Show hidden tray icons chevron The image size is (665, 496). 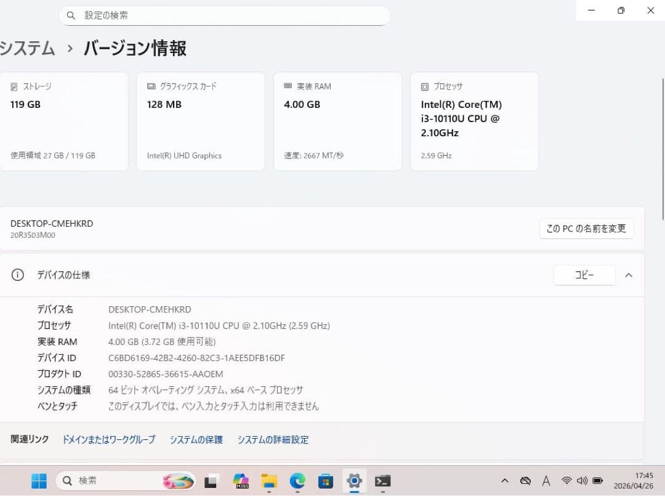click(x=505, y=481)
